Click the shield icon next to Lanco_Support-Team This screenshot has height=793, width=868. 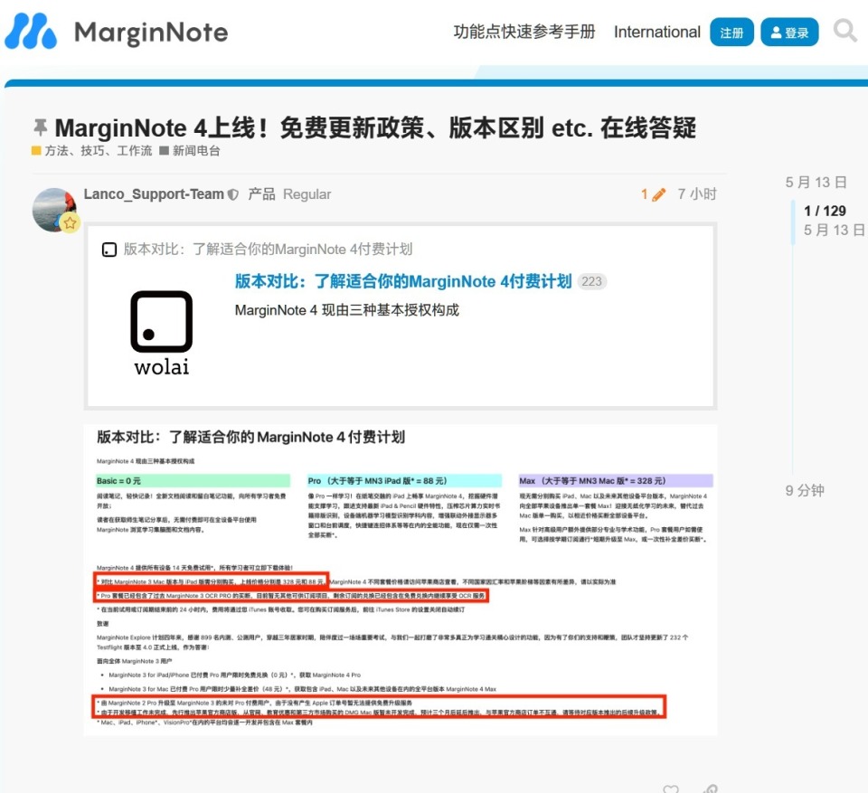pyautogui.click(x=233, y=194)
